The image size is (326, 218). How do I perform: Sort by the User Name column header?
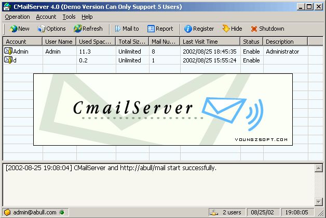[59, 42]
